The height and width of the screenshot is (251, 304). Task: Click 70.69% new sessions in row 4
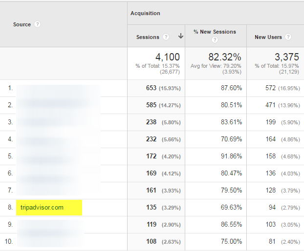(x=231, y=139)
